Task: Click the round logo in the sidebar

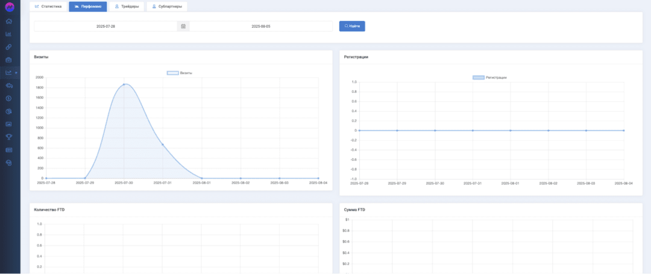Action: [9, 7]
